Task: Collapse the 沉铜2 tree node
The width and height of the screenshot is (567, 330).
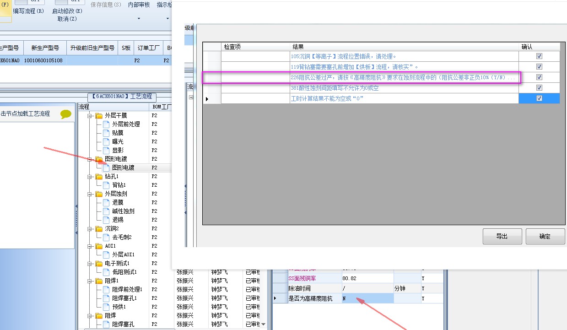Action: 90,229
